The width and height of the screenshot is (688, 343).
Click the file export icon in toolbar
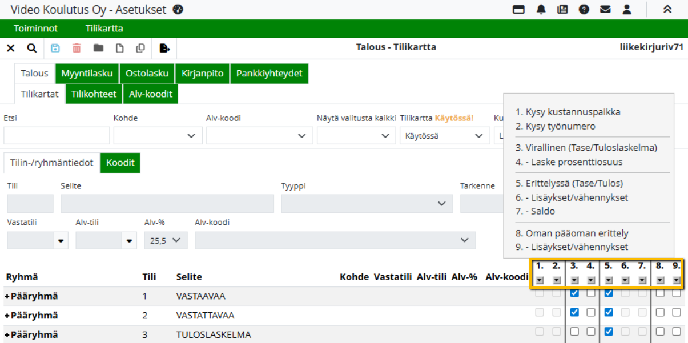164,48
